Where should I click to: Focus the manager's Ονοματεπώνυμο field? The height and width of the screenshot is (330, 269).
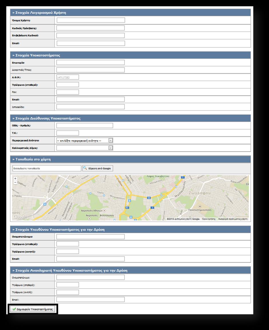point(91,237)
